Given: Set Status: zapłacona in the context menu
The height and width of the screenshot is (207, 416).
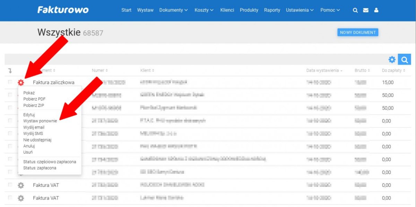Looking at the screenshot, I should [40, 168].
